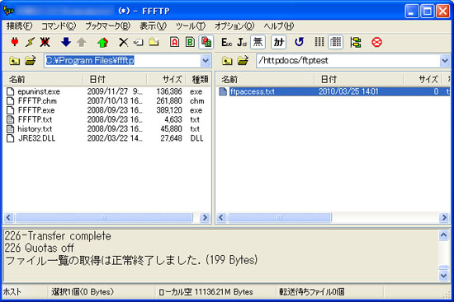Sort remote list by 名前 column
454x302 pixels.
click(265, 79)
